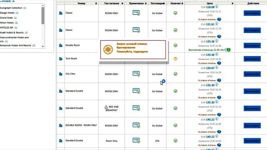Book the City View room
This screenshot has height=150, width=267.
pos(252,74)
